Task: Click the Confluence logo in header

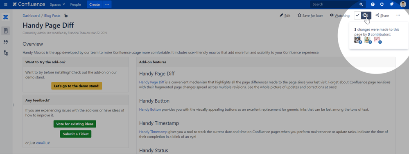Action: (29, 4)
